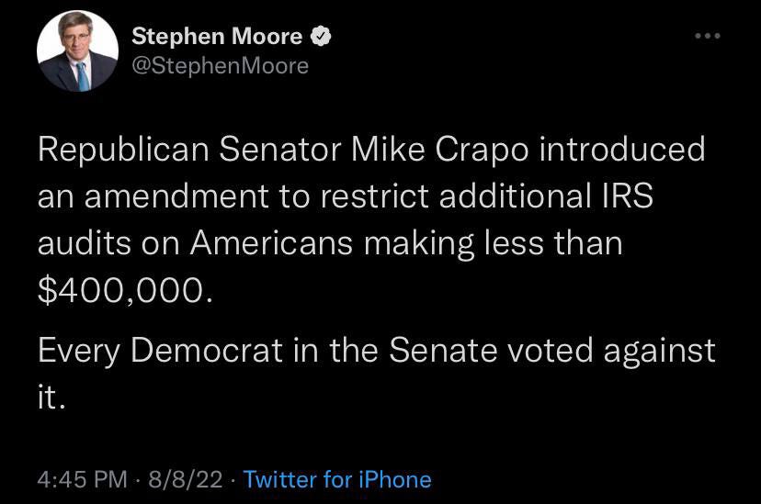Visit the @StephenMoore handle
This screenshot has height=504, width=761.
tap(221, 66)
